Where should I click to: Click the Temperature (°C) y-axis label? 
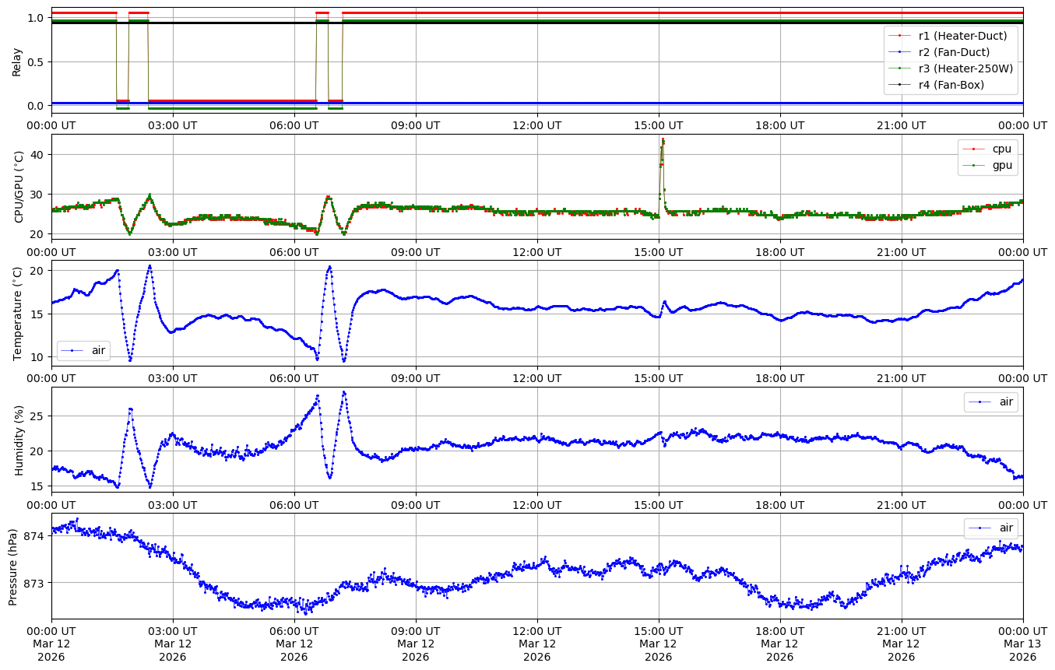click(19, 314)
